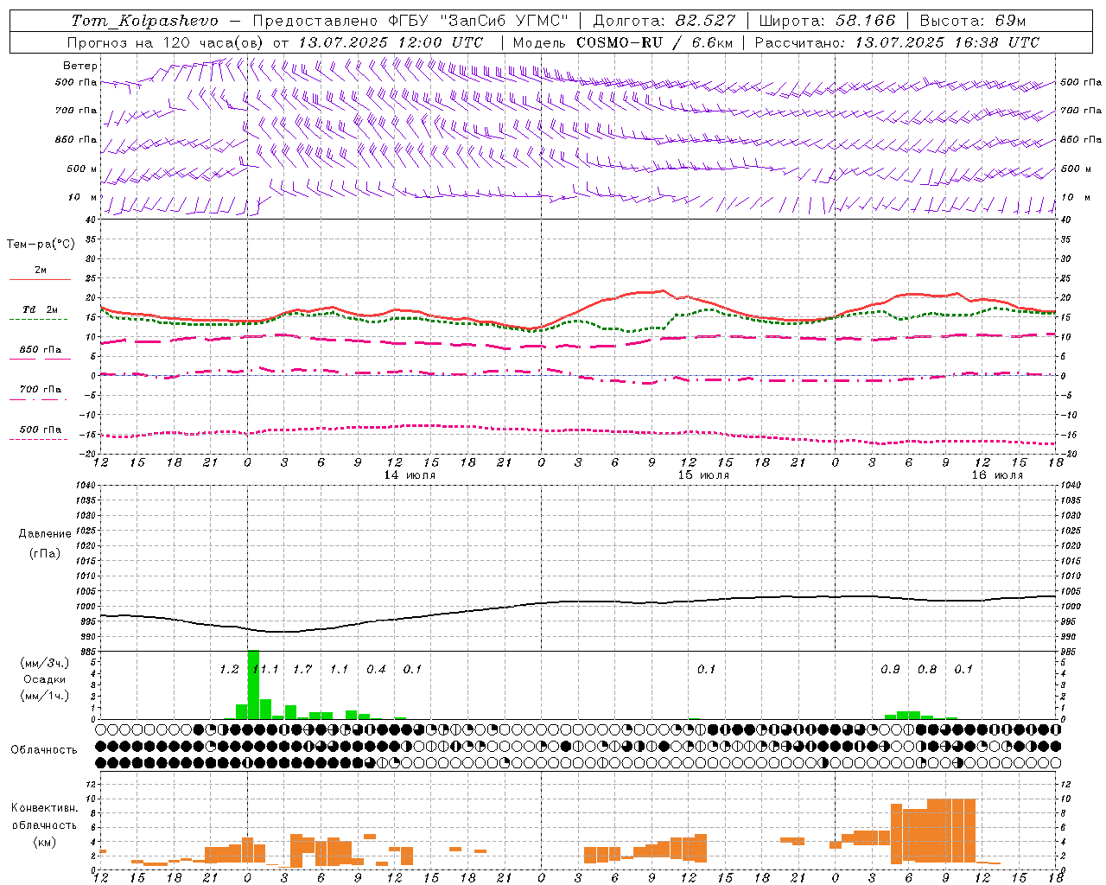Click the tallest green precipitation bar

pyautogui.click(x=253, y=684)
